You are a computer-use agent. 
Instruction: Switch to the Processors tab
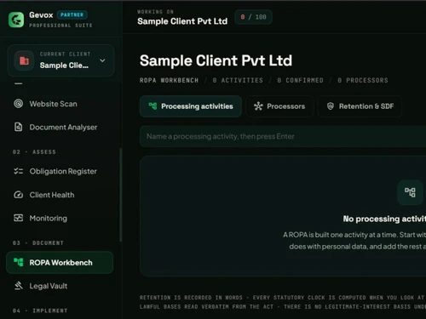279,106
